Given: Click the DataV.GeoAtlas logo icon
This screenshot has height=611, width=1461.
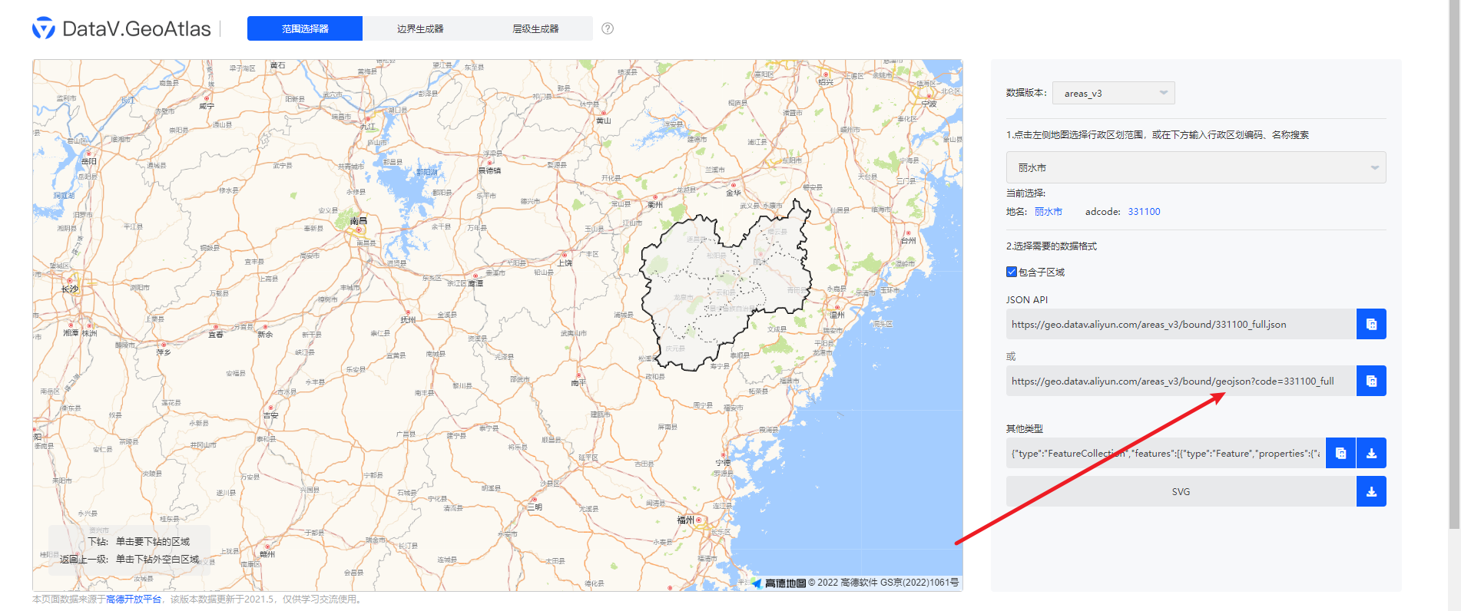Looking at the screenshot, I should click(x=44, y=28).
